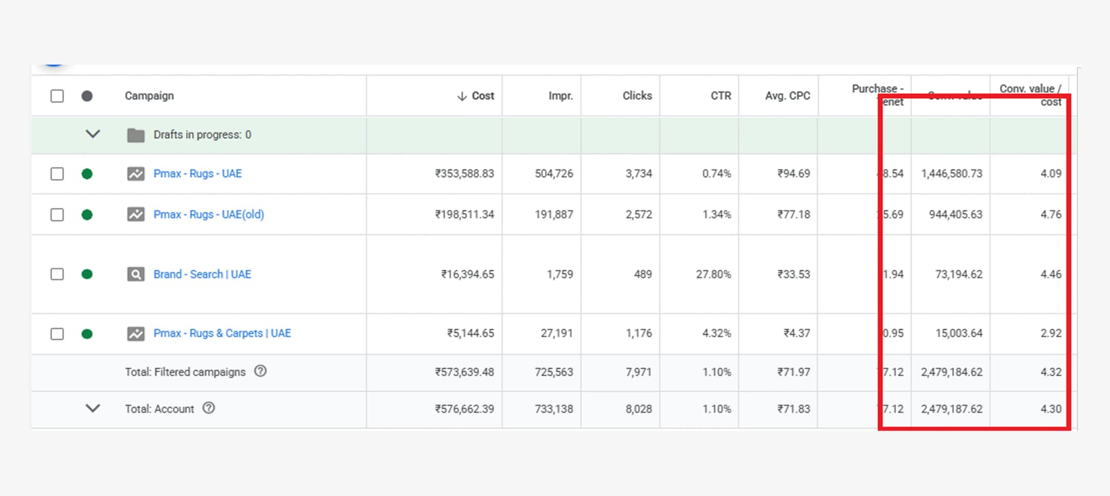
Task: Expand the Total: Account row chevron
Action: point(93,408)
